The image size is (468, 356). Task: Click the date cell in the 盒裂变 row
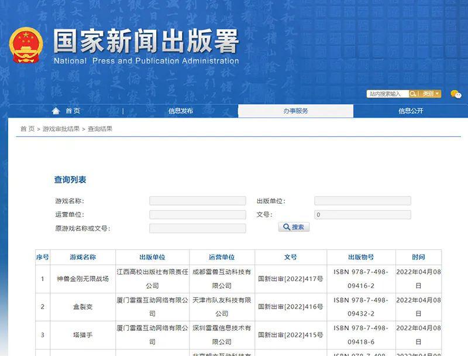click(x=418, y=307)
